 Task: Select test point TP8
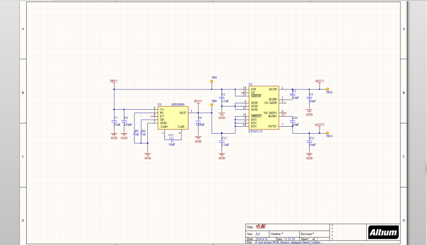[x=211, y=81]
